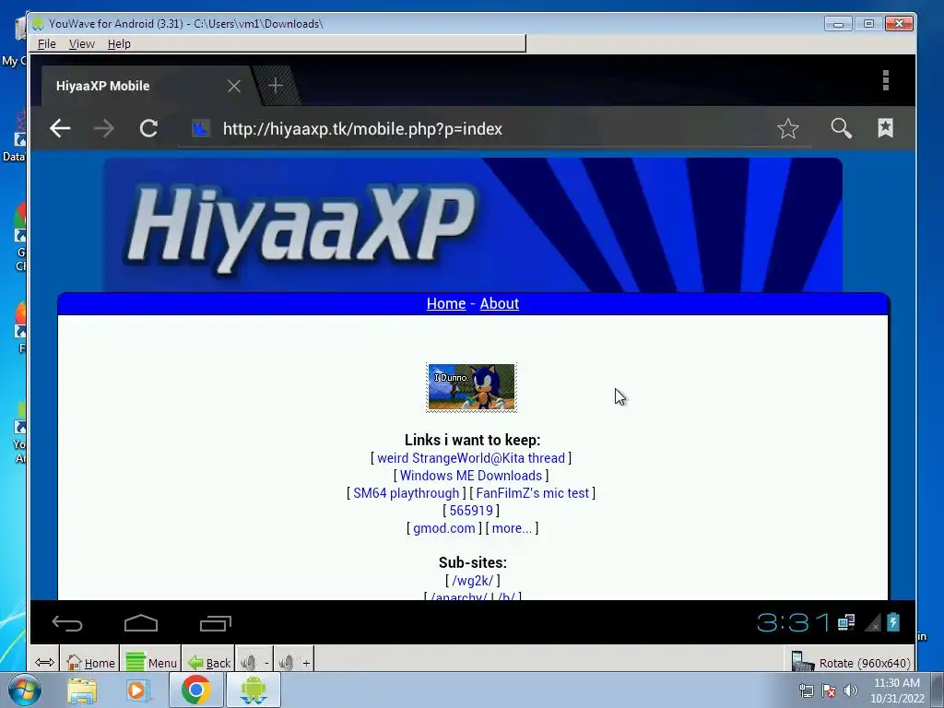Star this page as a favorite
The image size is (944, 708).
coord(787,128)
